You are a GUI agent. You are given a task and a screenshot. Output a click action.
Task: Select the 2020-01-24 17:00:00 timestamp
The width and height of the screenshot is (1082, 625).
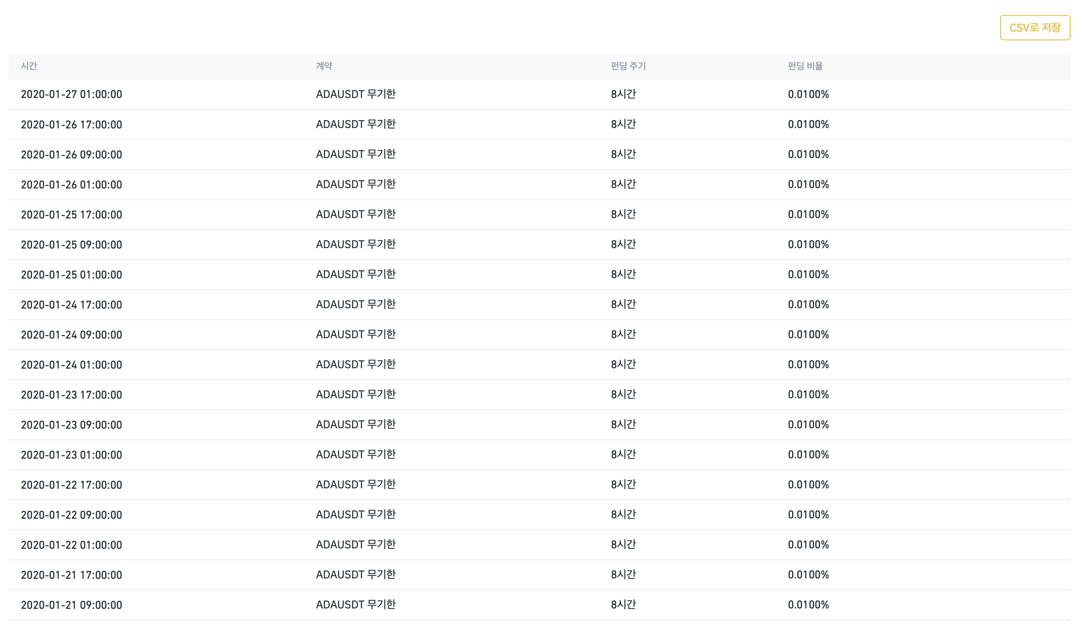point(71,305)
